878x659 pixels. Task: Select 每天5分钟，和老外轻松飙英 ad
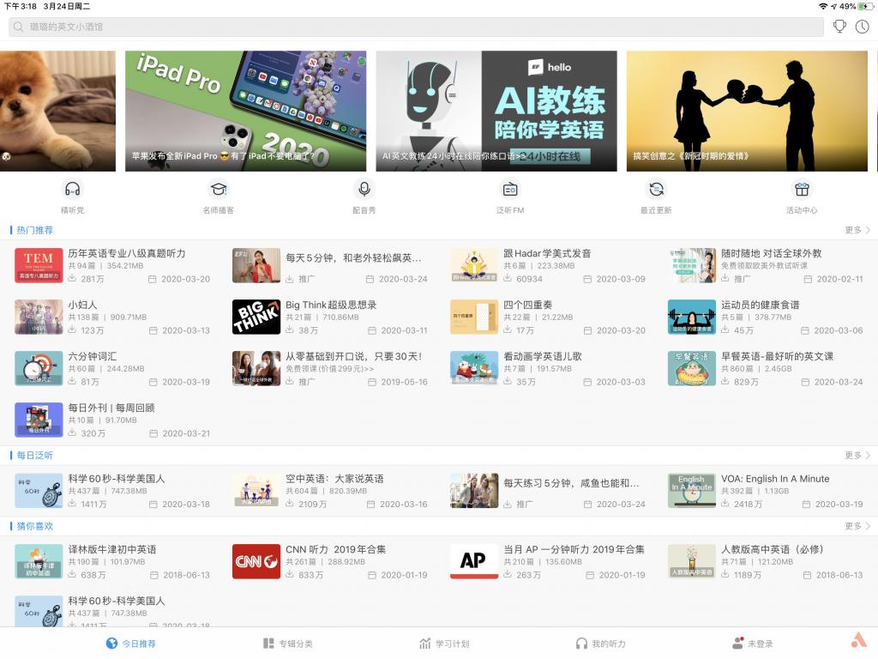pos(353,257)
